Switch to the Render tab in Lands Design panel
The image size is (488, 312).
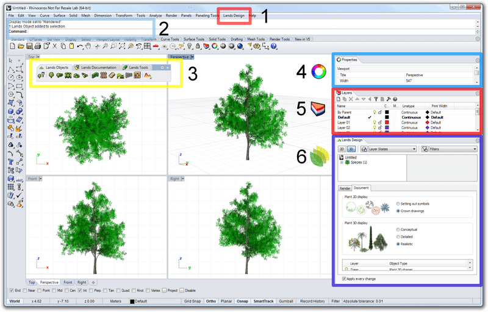click(x=345, y=188)
